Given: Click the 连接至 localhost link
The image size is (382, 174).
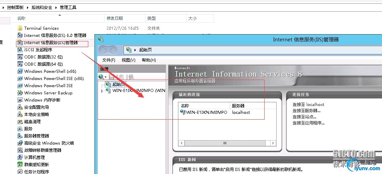Looking at the screenshot, I should [x=308, y=104].
